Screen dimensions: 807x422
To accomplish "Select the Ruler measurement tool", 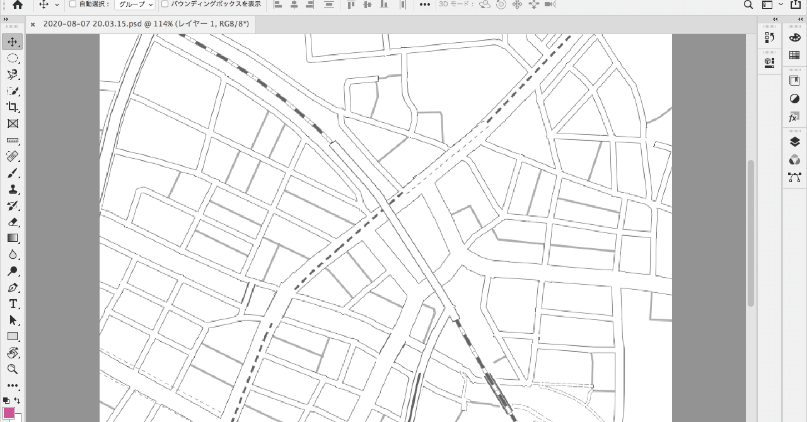I will (x=12, y=140).
